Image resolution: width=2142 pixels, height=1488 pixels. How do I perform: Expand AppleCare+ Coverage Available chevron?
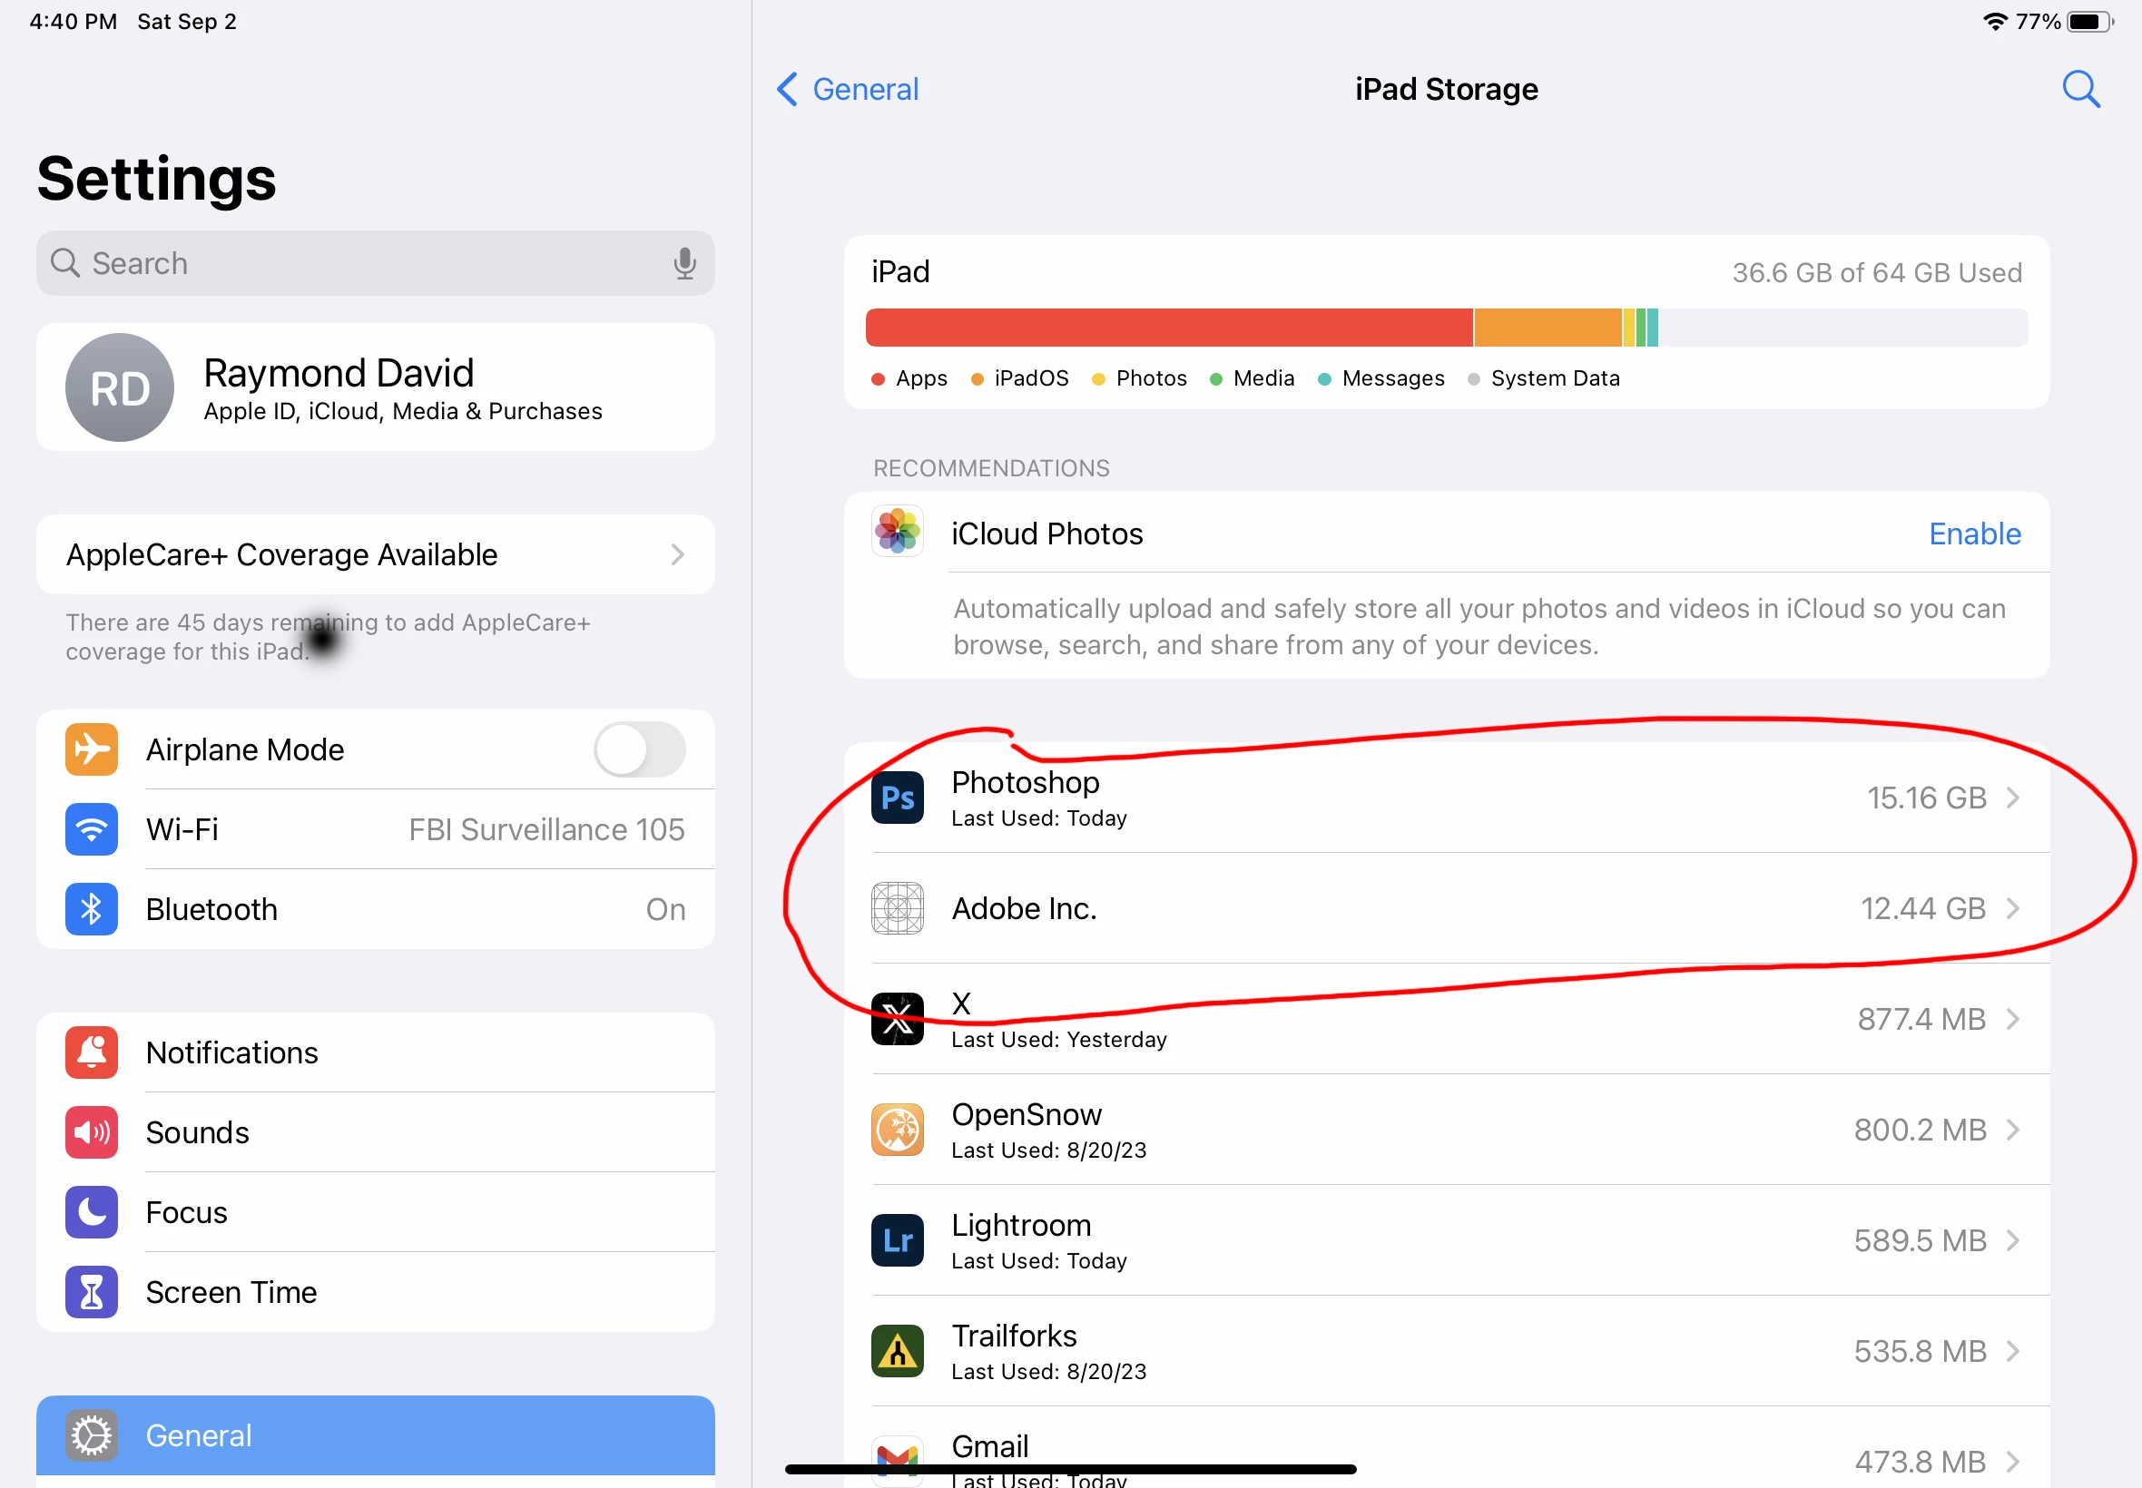click(678, 554)
